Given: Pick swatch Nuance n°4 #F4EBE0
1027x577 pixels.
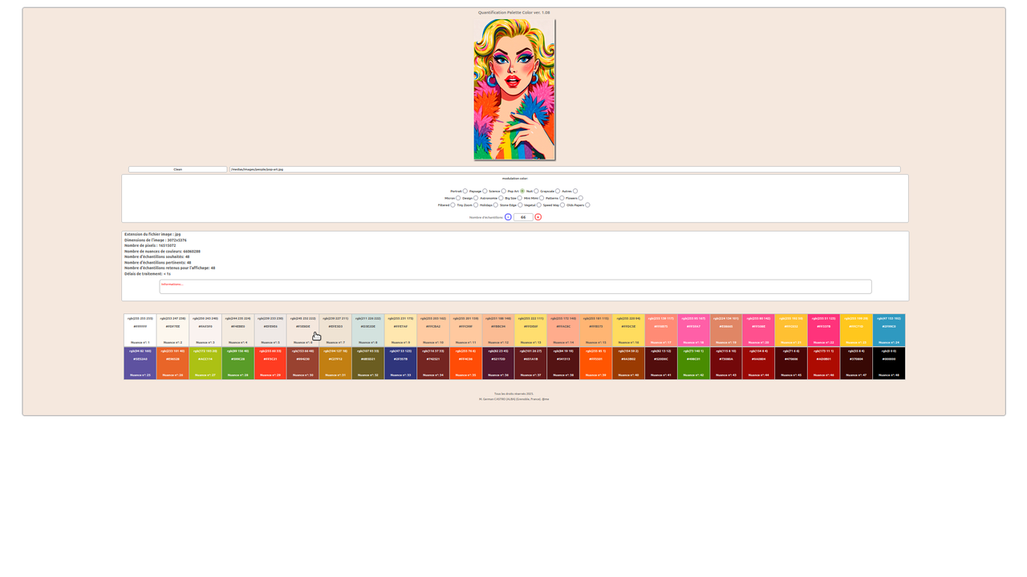Looking at the screenshot, I should click(237, 330).
